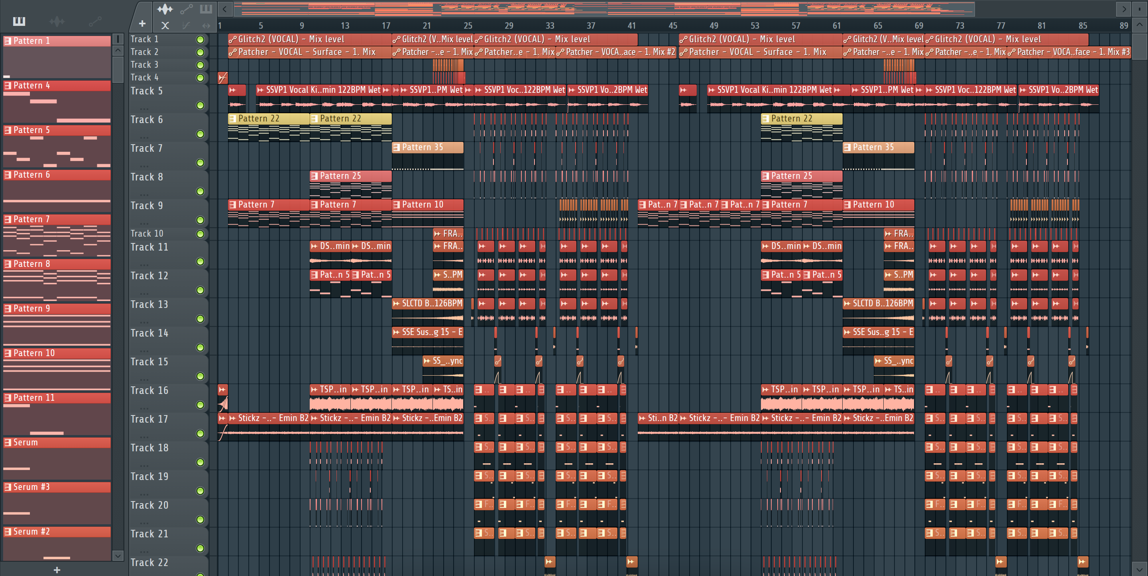Mute Track 16 with its green LED
The image size is (1148, 576).
(x=201, y=405)
